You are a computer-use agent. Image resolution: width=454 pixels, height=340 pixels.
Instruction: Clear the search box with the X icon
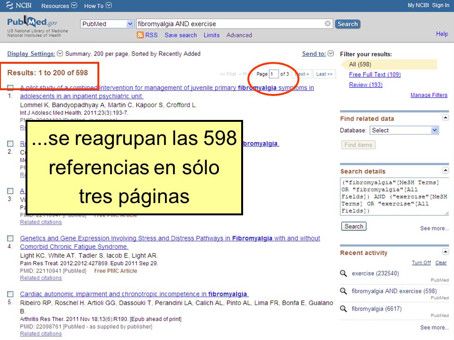(327, 24)
